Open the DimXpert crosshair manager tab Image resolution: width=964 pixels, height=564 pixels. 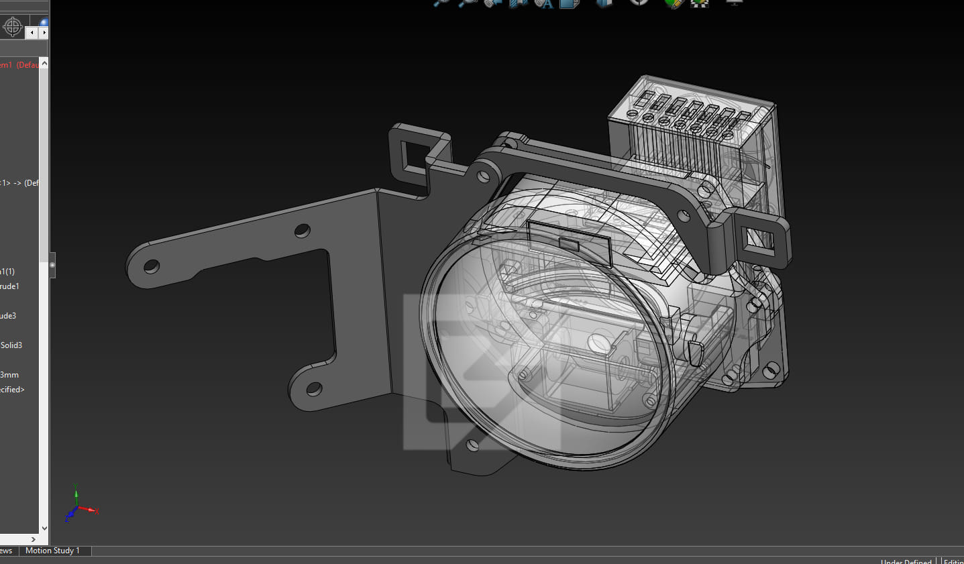pyautogui.click(x=13, y=27)
